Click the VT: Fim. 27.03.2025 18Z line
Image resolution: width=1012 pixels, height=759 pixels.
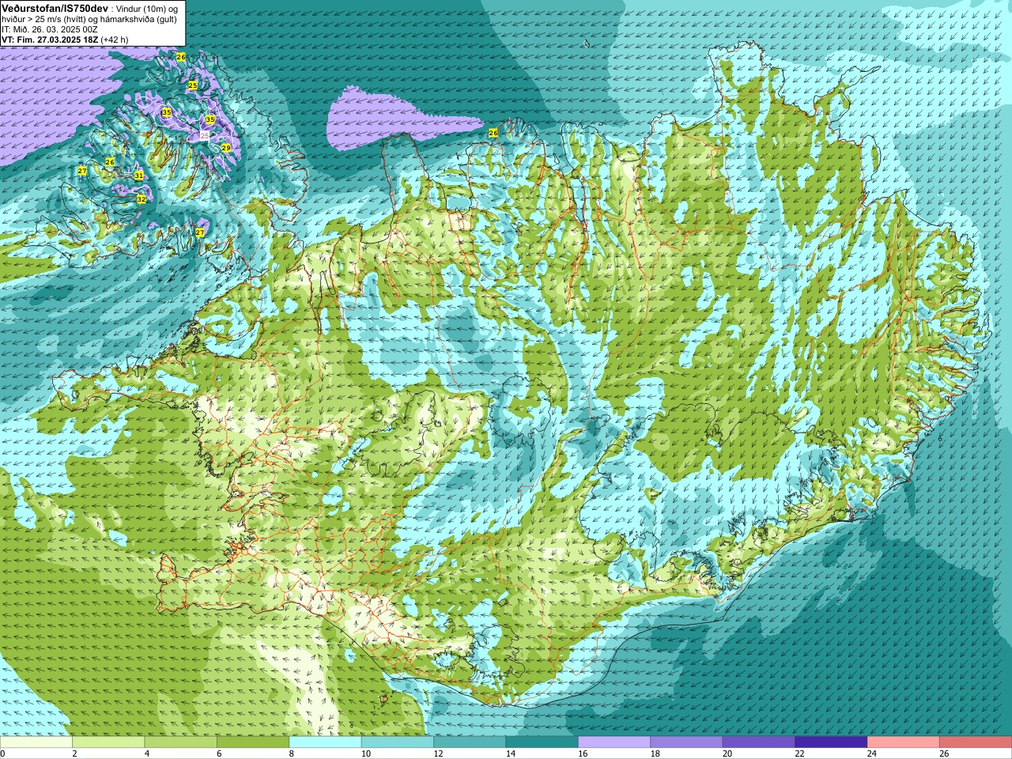point(65,40)
